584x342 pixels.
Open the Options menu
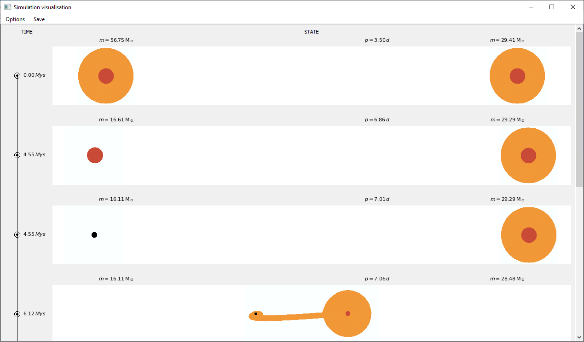pyautogui.click(x=15, y=19)
